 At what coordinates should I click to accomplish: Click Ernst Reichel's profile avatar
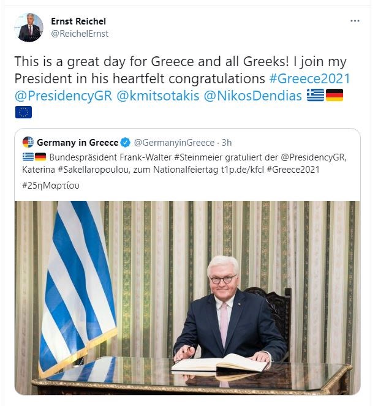tap(30, 28)
